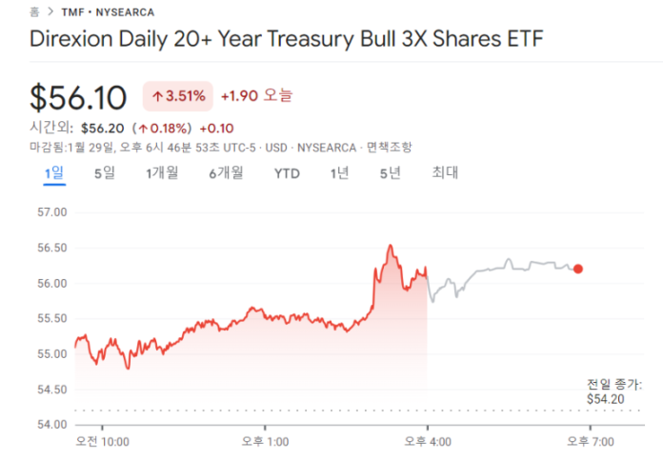Viewport: 663px width, 461px height.
Task: Click the up arrow in the 3.51% badge
Action: (157, 96)
